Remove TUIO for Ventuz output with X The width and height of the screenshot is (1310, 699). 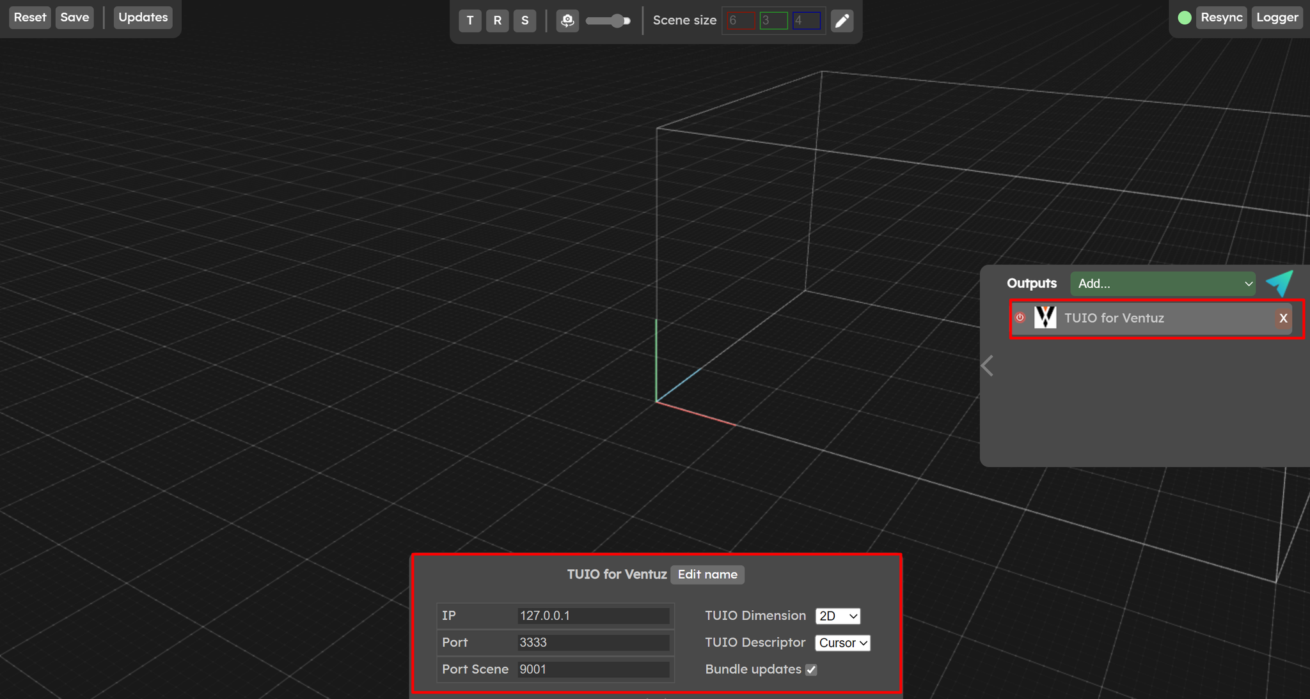pos(1283,318)
